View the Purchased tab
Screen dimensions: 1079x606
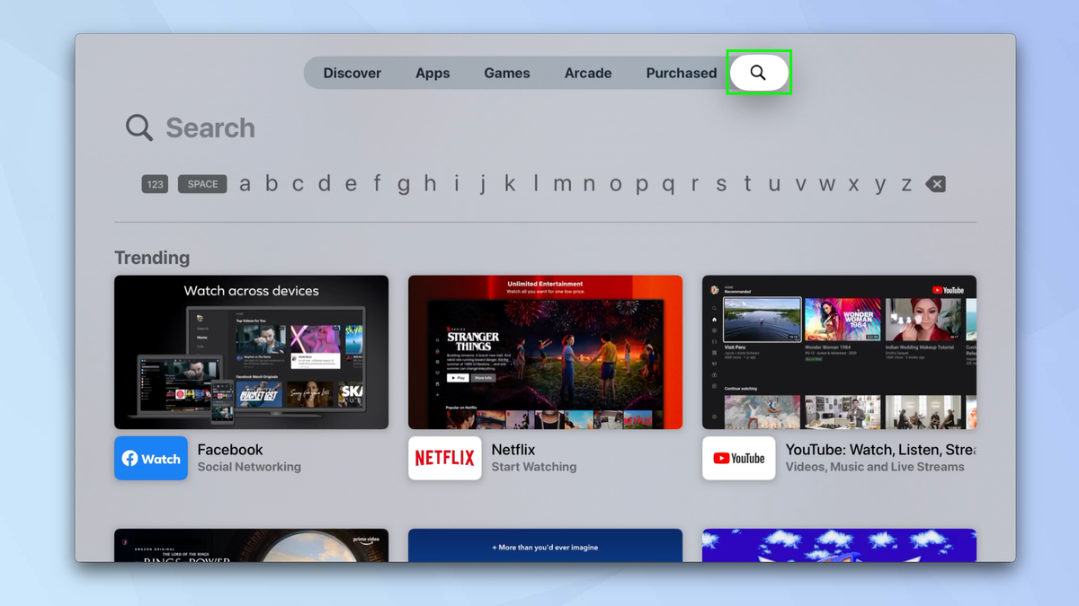(x=681, y=73)
